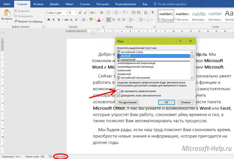Switch to the Дизайн tab
The height and width of the screenshot is (159, 234).
tap(54, 4)
